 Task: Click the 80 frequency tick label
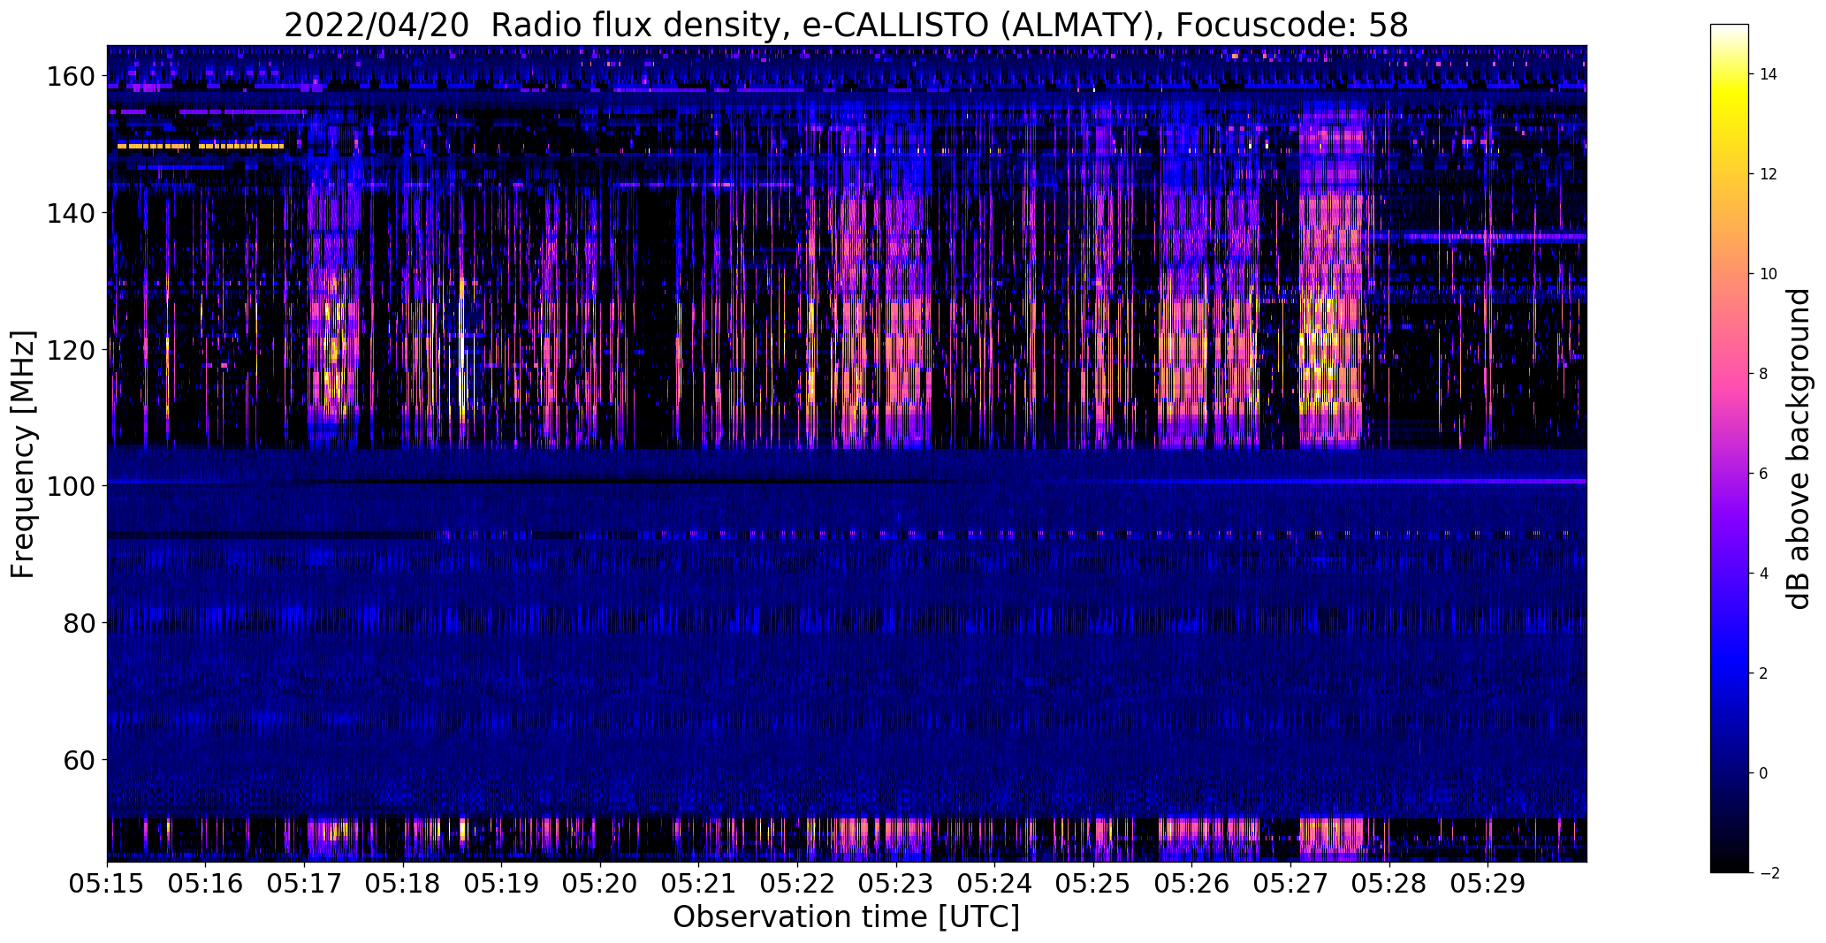coord(78,623)
